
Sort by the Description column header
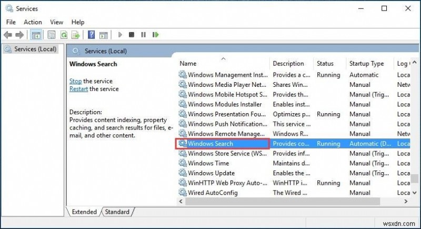coord(292,64)
